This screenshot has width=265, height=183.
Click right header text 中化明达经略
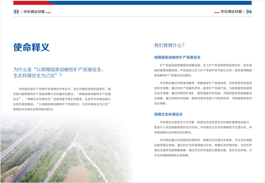tap(231, 12)
